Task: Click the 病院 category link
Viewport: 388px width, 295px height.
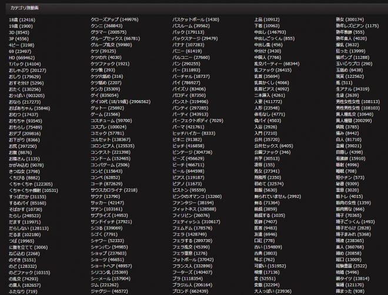Action: pyautogui.click(x=342, y=127)
